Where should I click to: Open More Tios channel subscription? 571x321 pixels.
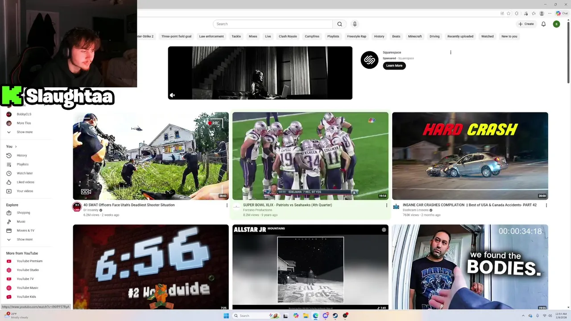click(x=24, y=123)
